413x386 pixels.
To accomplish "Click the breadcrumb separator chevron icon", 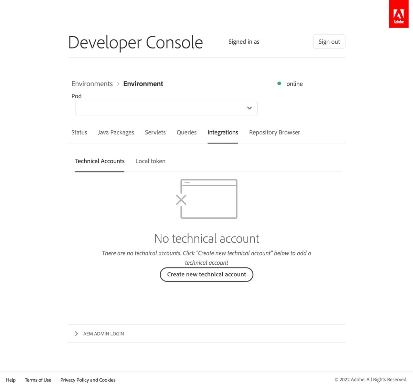I will point(118,84).
